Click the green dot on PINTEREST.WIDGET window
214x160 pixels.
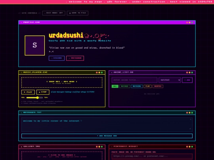click(192, 147)
